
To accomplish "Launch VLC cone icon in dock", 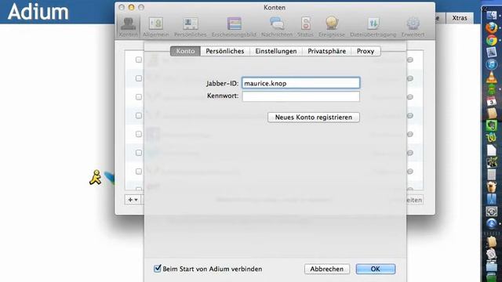I will (x=492, y=77).
